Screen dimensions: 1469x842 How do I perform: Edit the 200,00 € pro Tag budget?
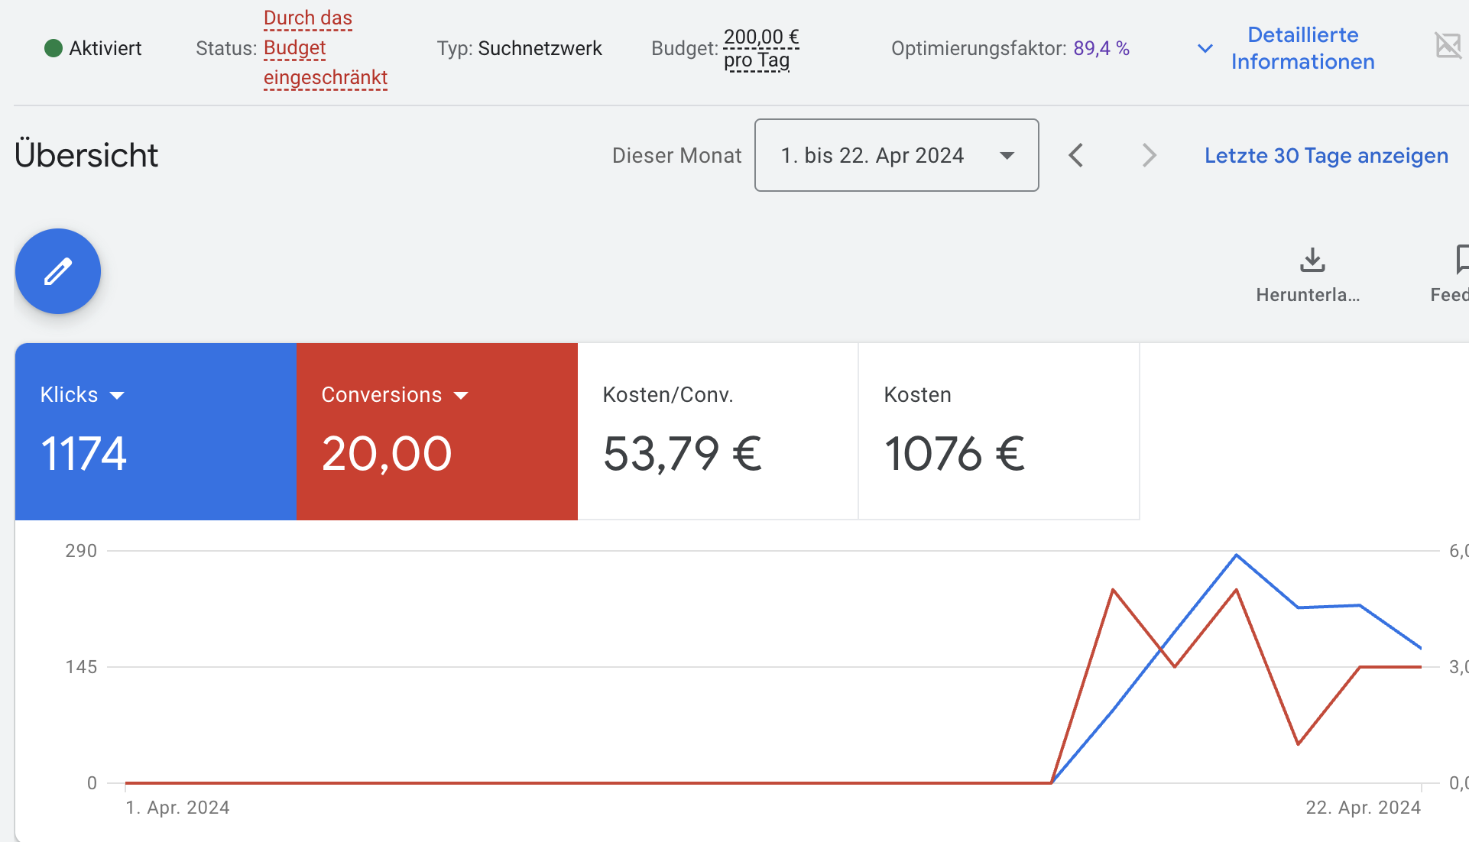[759, 48]
